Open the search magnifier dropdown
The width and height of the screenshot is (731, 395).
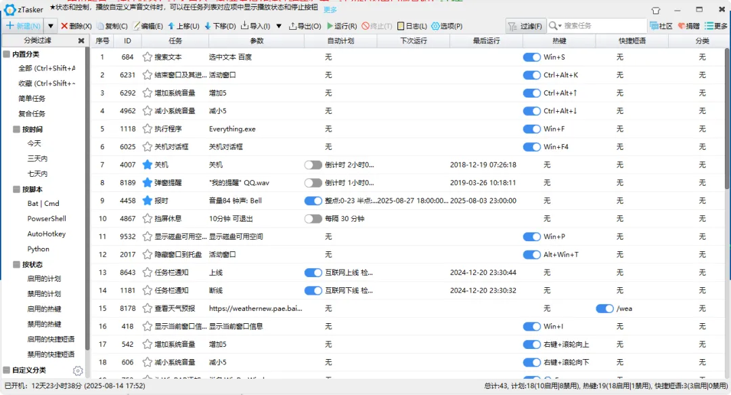click(555, 26)
